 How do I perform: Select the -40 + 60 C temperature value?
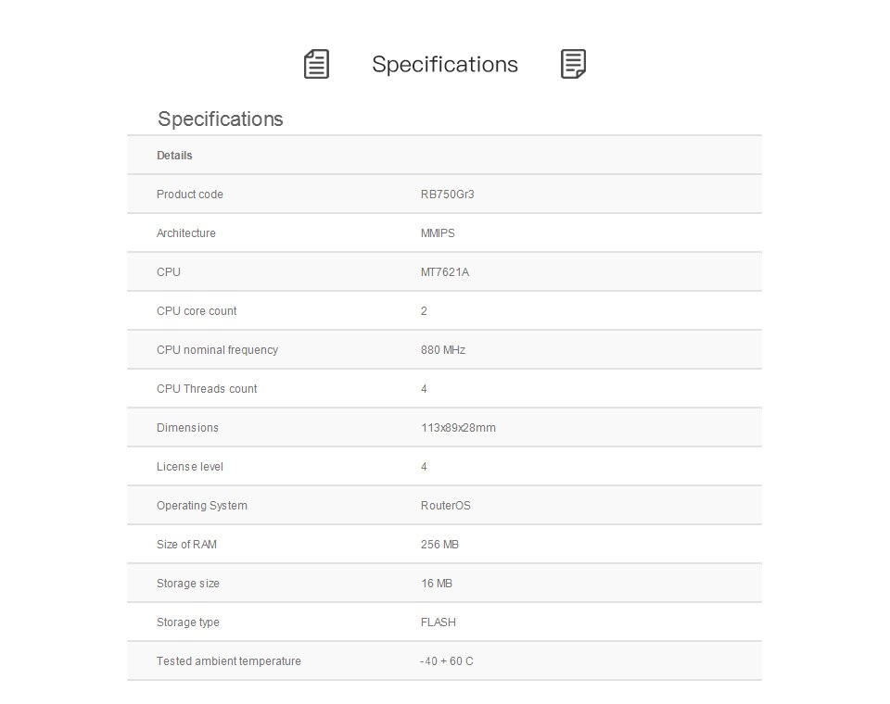[447, 661]
